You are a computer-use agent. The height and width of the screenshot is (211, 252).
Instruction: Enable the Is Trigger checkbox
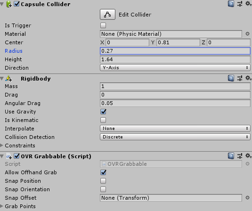(x=103, y=25)
